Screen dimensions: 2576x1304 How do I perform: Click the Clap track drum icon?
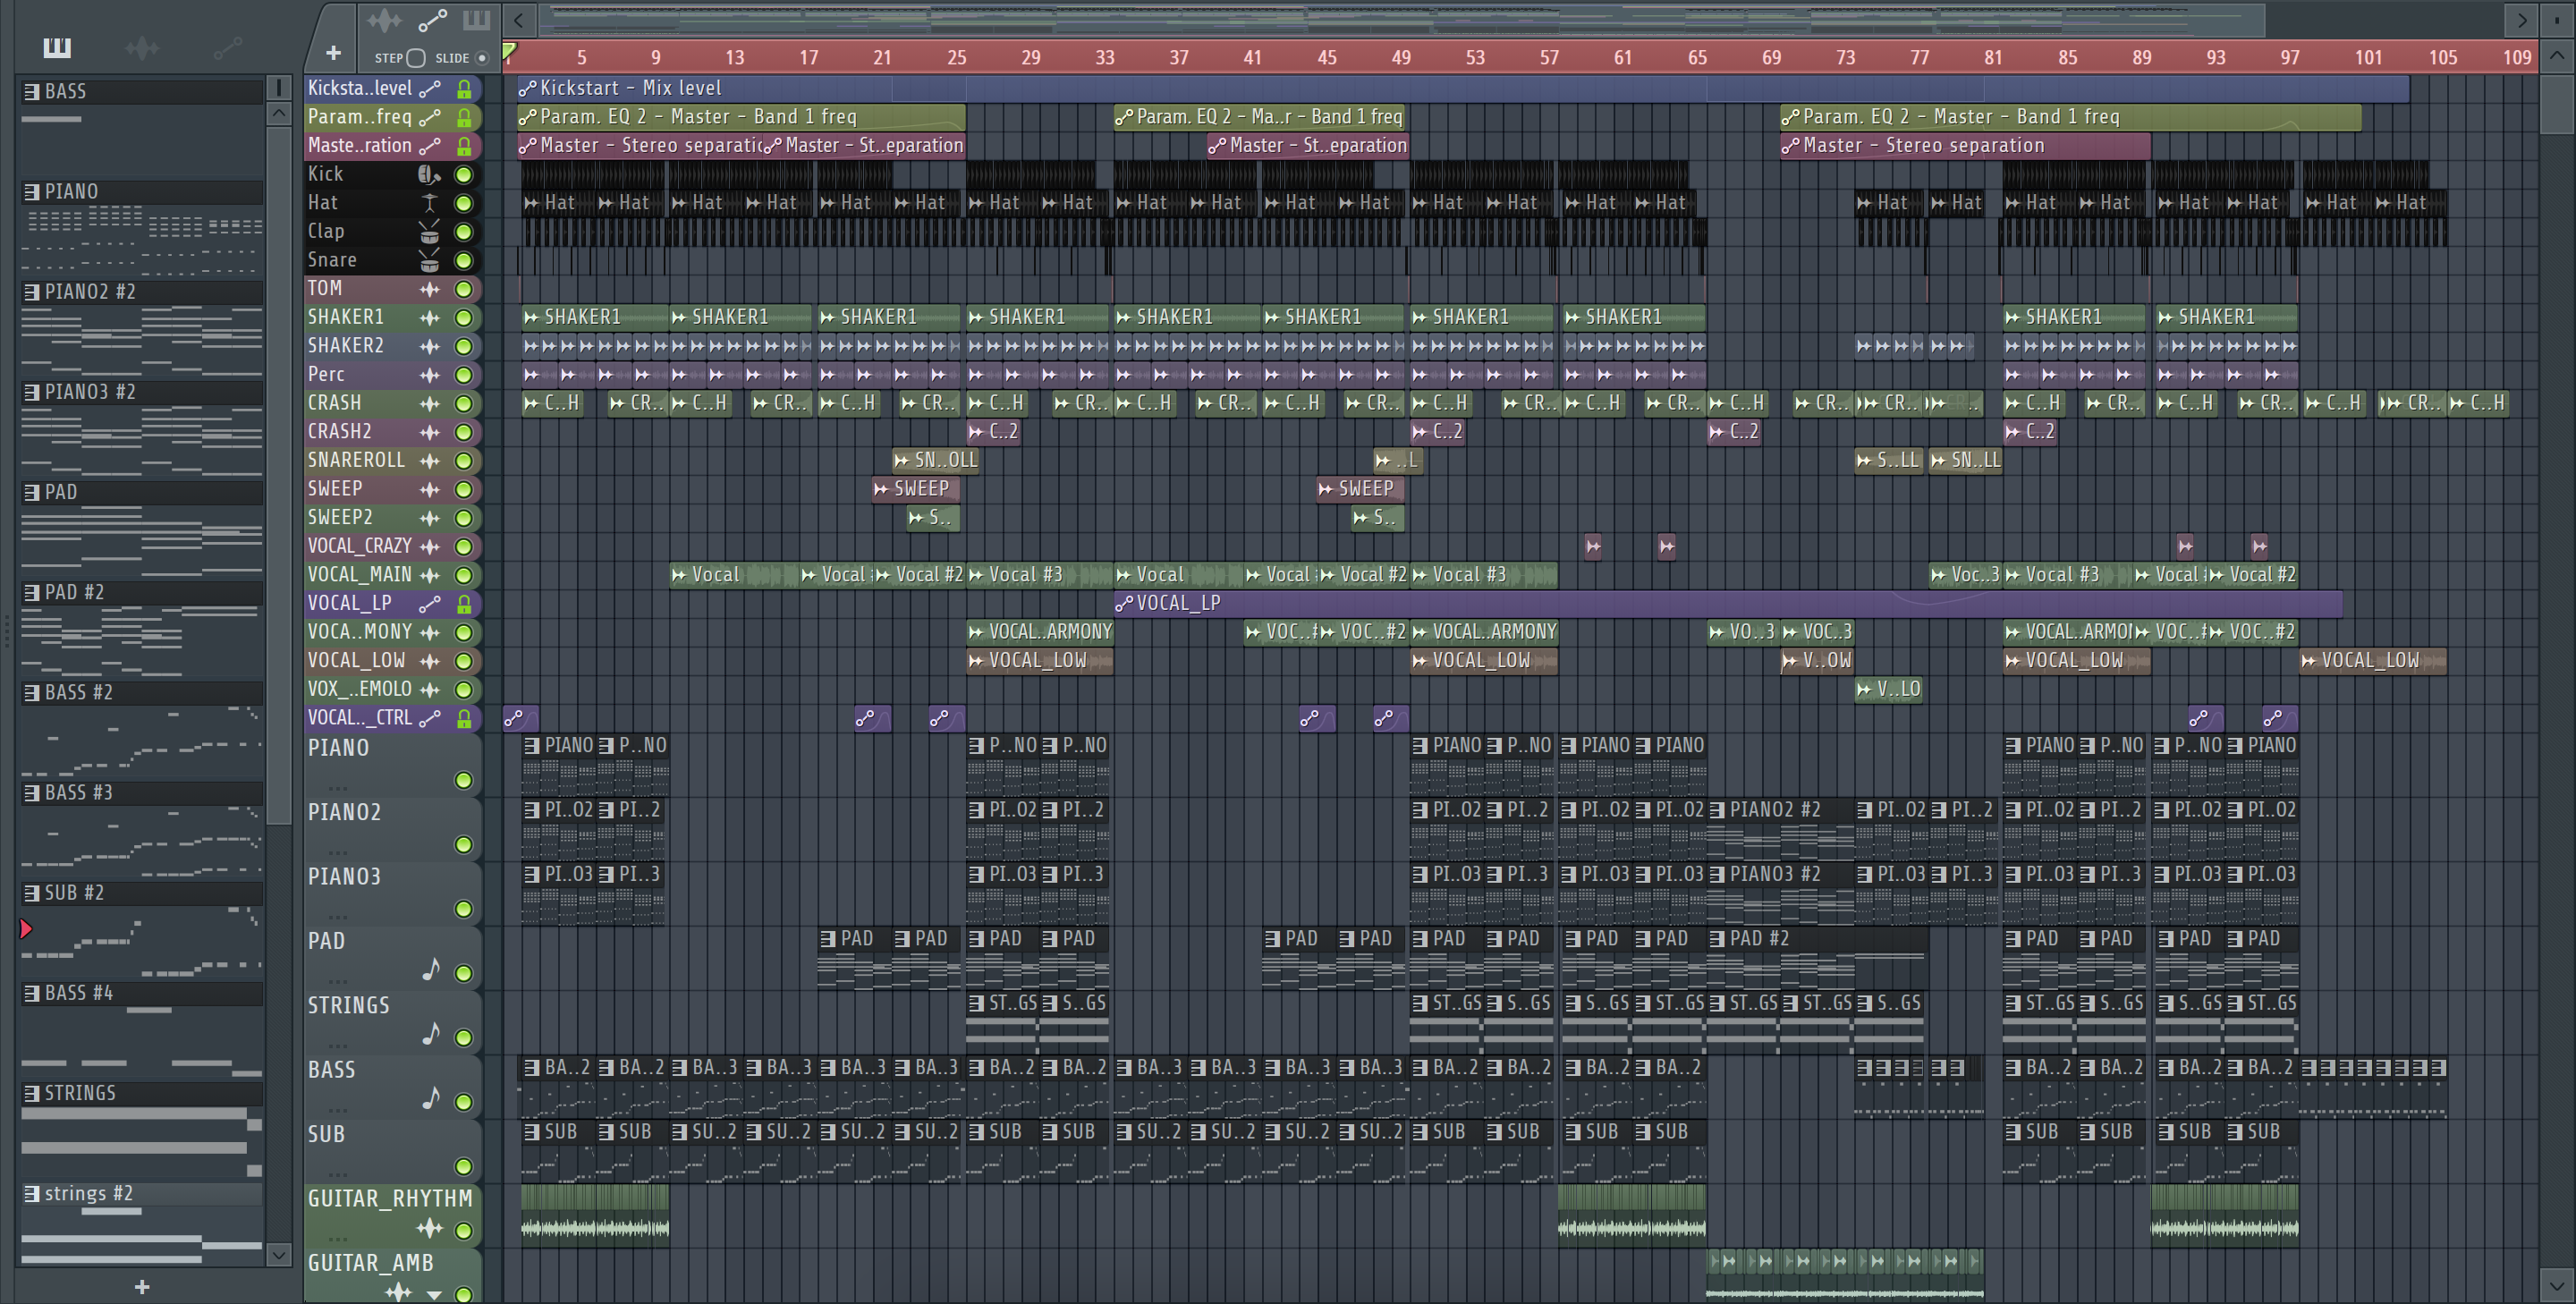click(x=429, y=232)
